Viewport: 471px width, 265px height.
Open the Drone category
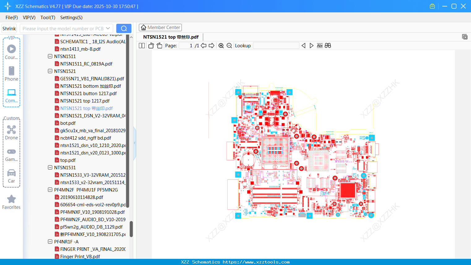(x=11, y=132)
